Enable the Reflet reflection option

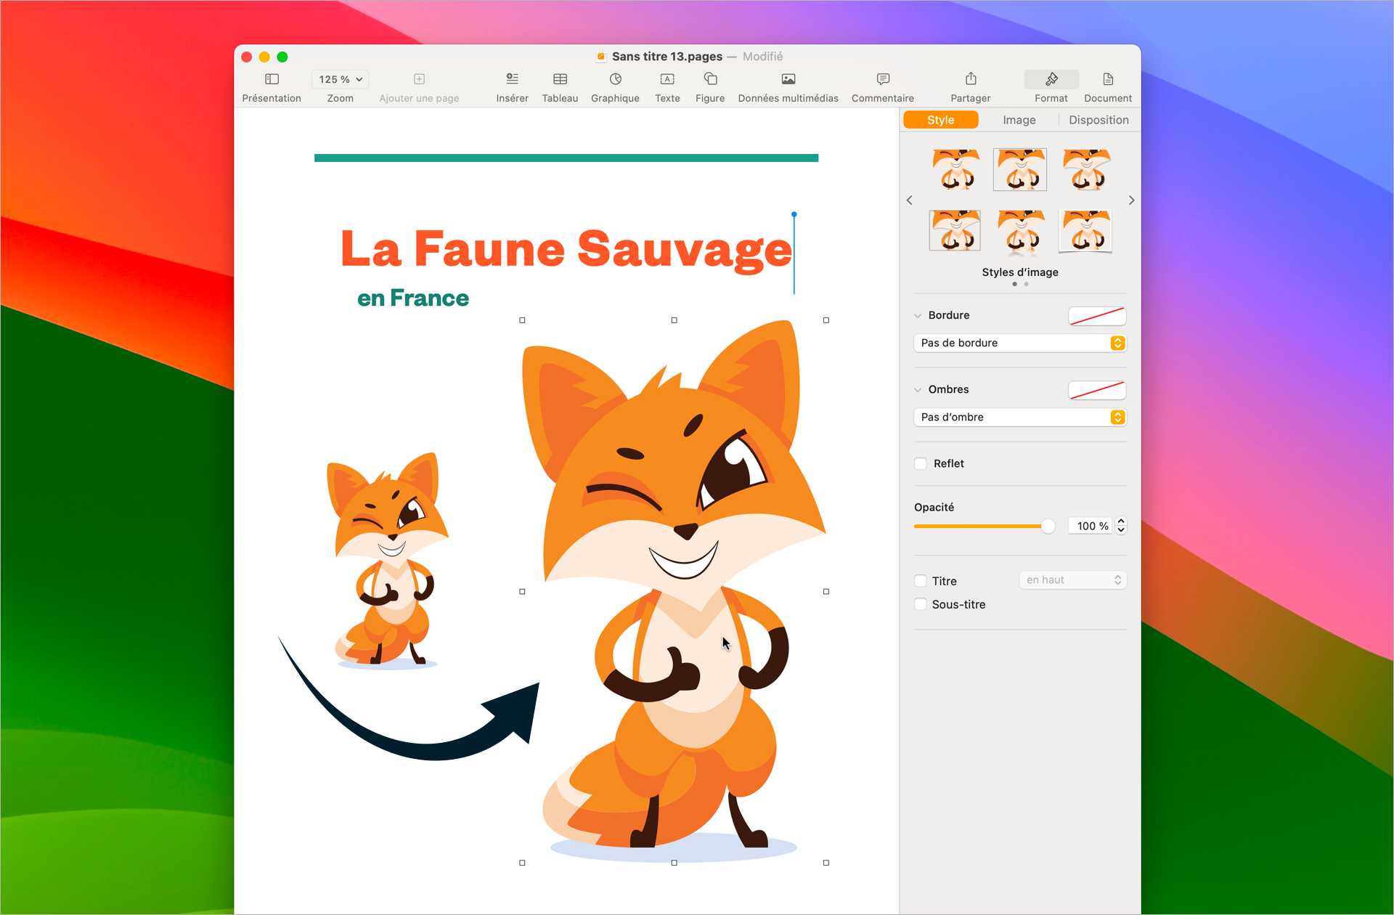pos(920,463)
